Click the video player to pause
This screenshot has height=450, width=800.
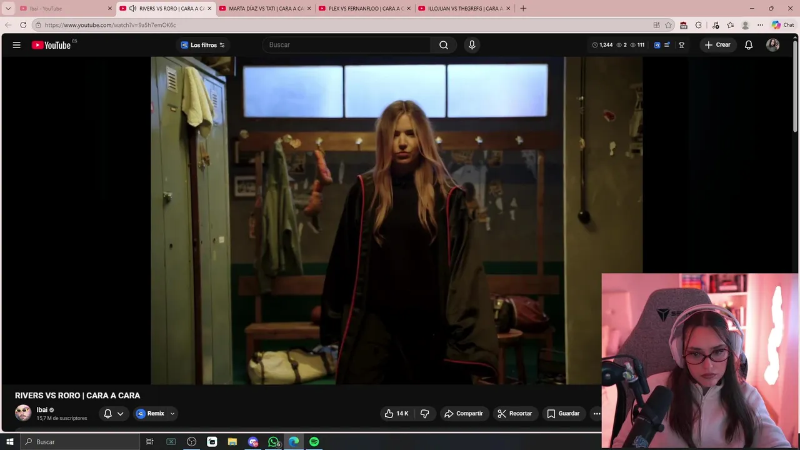(396, 220)
